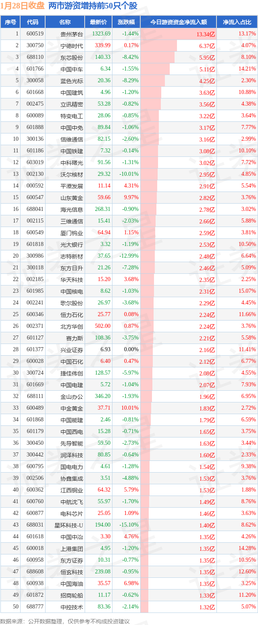The width and height of the screenshot is (258, 625).
Task: Click the stock name 上港集团
Action: (72, 549)
